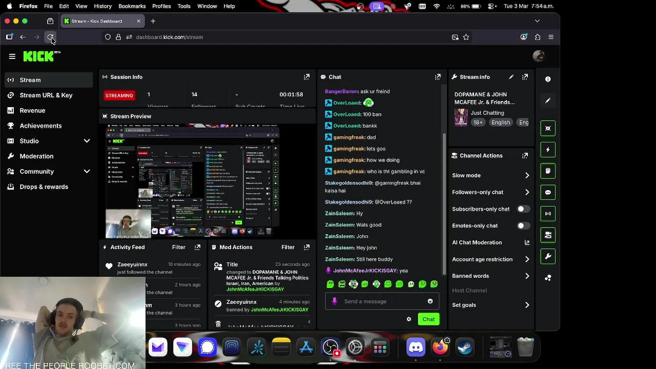The image size is (656, 369).
Task: Reload the page in Firefox toolbar
Action: (50, 37)
